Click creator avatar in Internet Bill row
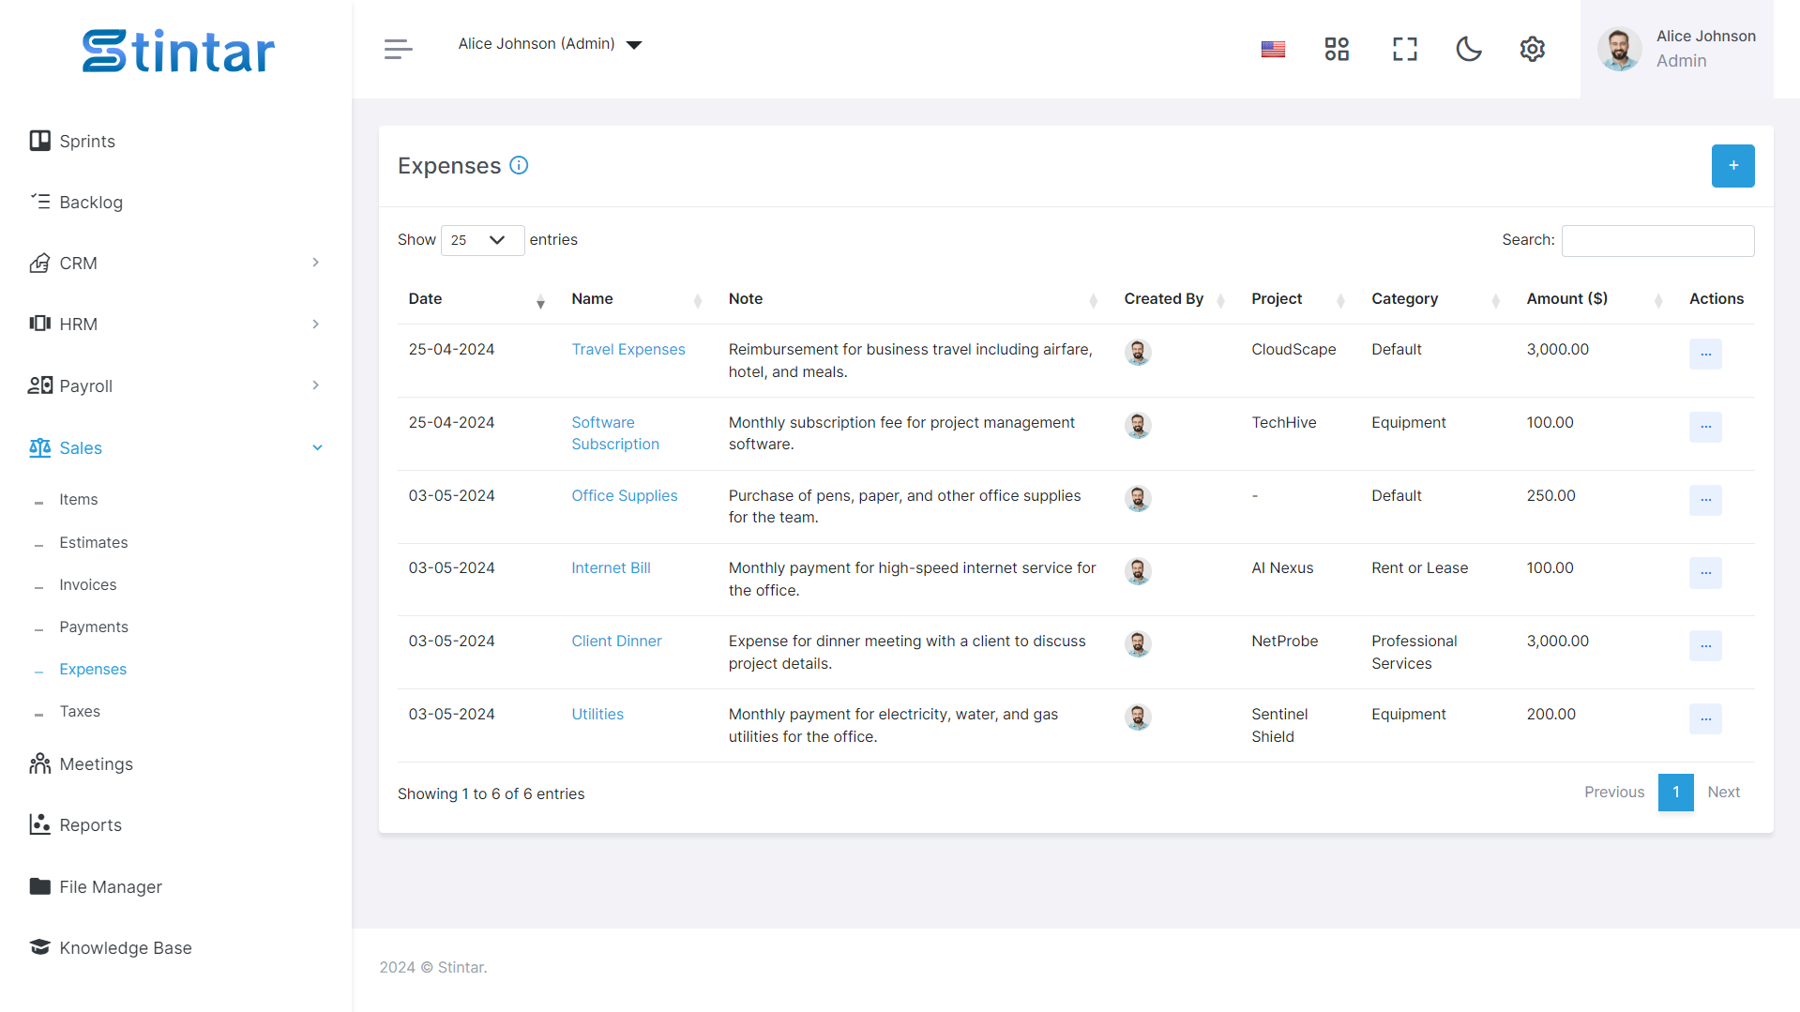Viewport: 1800px width, 1012px height. pyautogui.click(x=1137, y=570)
